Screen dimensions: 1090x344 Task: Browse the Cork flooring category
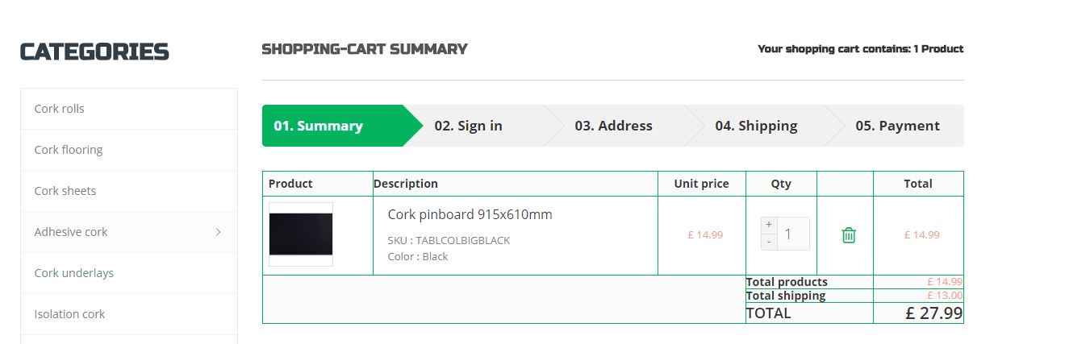pos(68,150)
